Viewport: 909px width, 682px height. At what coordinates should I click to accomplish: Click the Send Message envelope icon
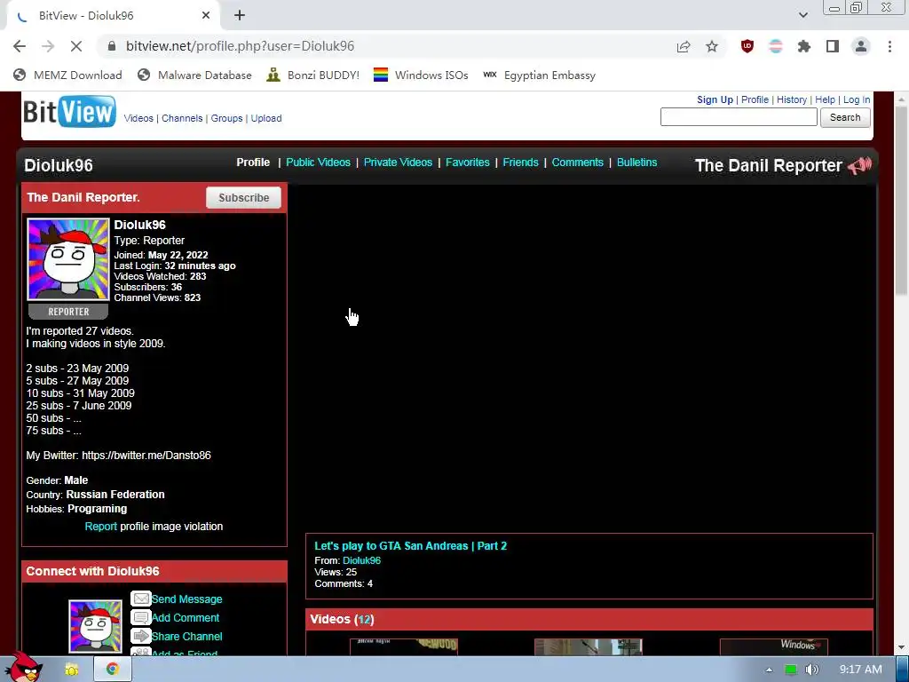click(x=141, y=599)
